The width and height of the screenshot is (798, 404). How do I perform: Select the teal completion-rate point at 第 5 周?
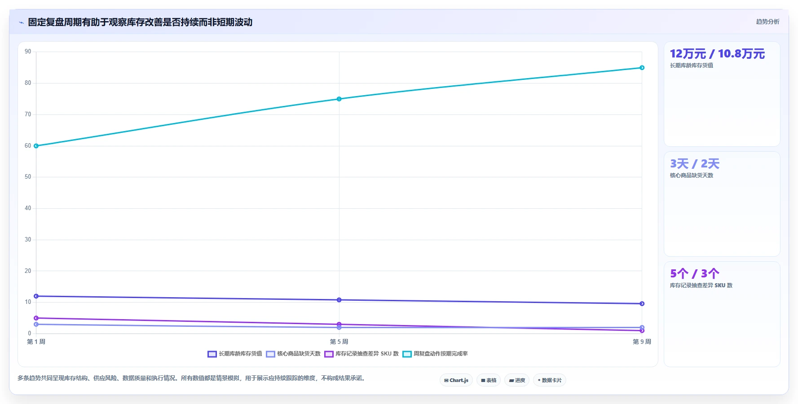[x=339, y=99]
